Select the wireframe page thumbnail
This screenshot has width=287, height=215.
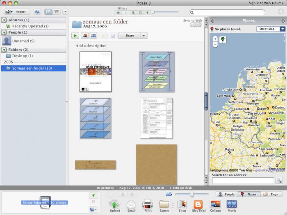point(157,118)
